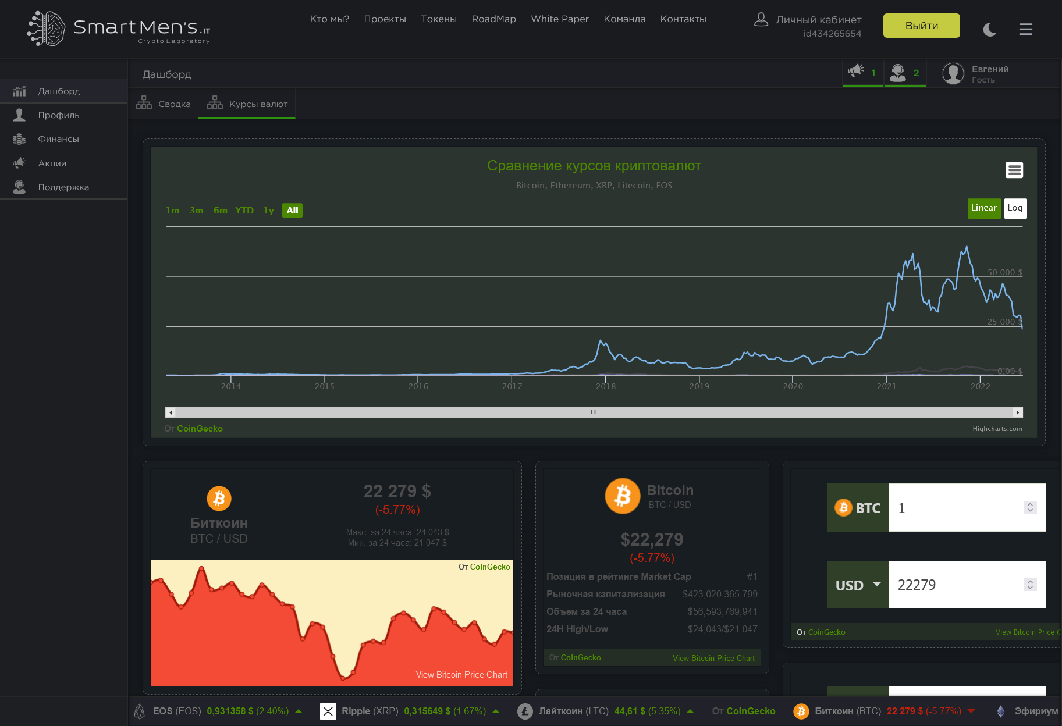Image resolution: width=1062 pixels, height=726 pixels.
Task: Click the orange Bitcoin icon beside Bitcoin BTC/USD
Action: 622,496
